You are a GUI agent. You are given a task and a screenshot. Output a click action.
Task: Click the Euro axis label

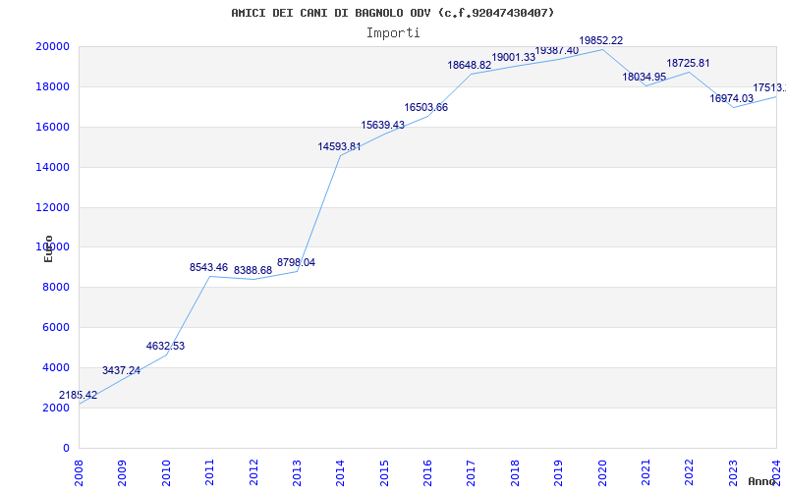point(48,248)
